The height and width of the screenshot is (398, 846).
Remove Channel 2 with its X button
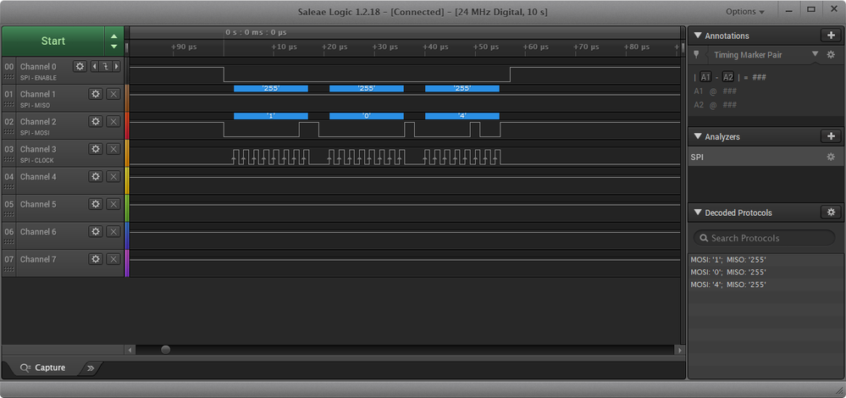[x=113, y=121]
